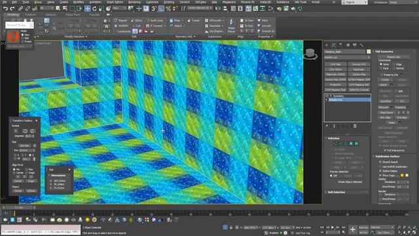Click the Unwrap UVW modifier button

click(359, 64)
